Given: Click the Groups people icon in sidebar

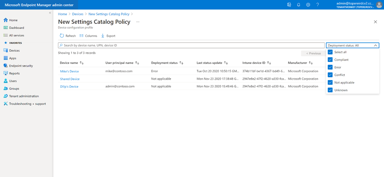Looking at the screenshot, I should (x=6, y=88).
